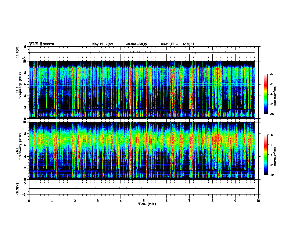Image resolution: width=291 pixels, height=225 pixels.
Task: Click the "4" kHz tick on ch.2 axis
Action: [25, 157]
